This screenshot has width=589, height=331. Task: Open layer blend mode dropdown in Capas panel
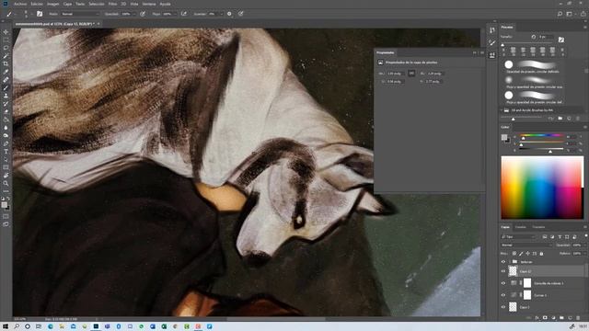click(x=526, y=245)
